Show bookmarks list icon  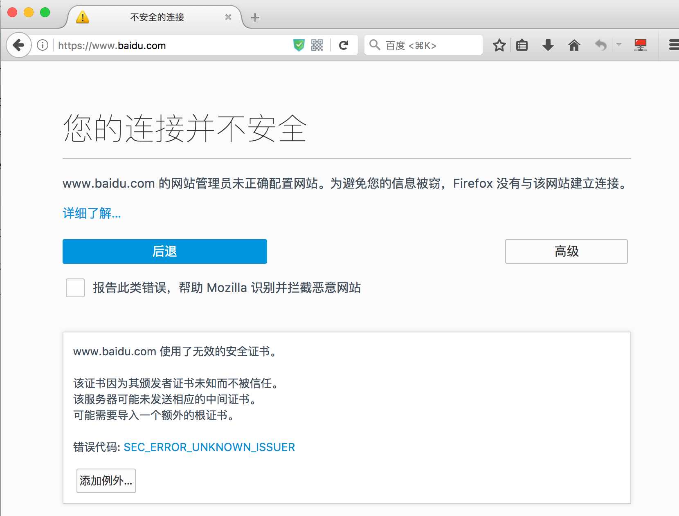click(x=522, y=45)
